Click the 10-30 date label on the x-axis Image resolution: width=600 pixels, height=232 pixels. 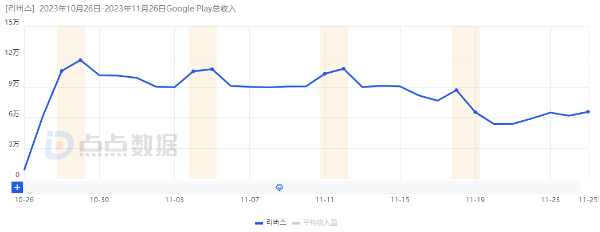point(99,200)
